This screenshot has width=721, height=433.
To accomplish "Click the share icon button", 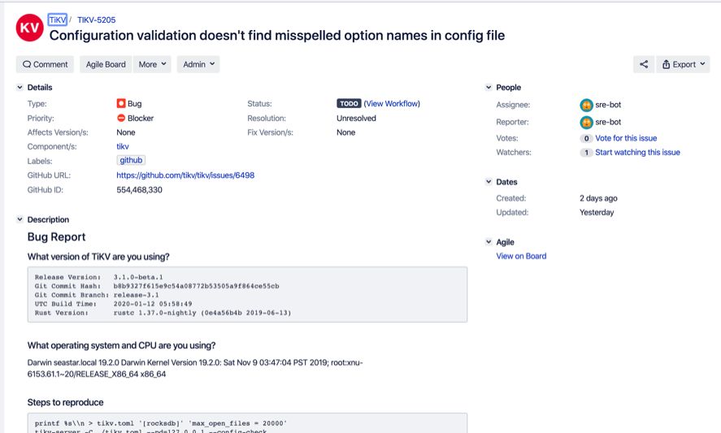I will (644, 64).
